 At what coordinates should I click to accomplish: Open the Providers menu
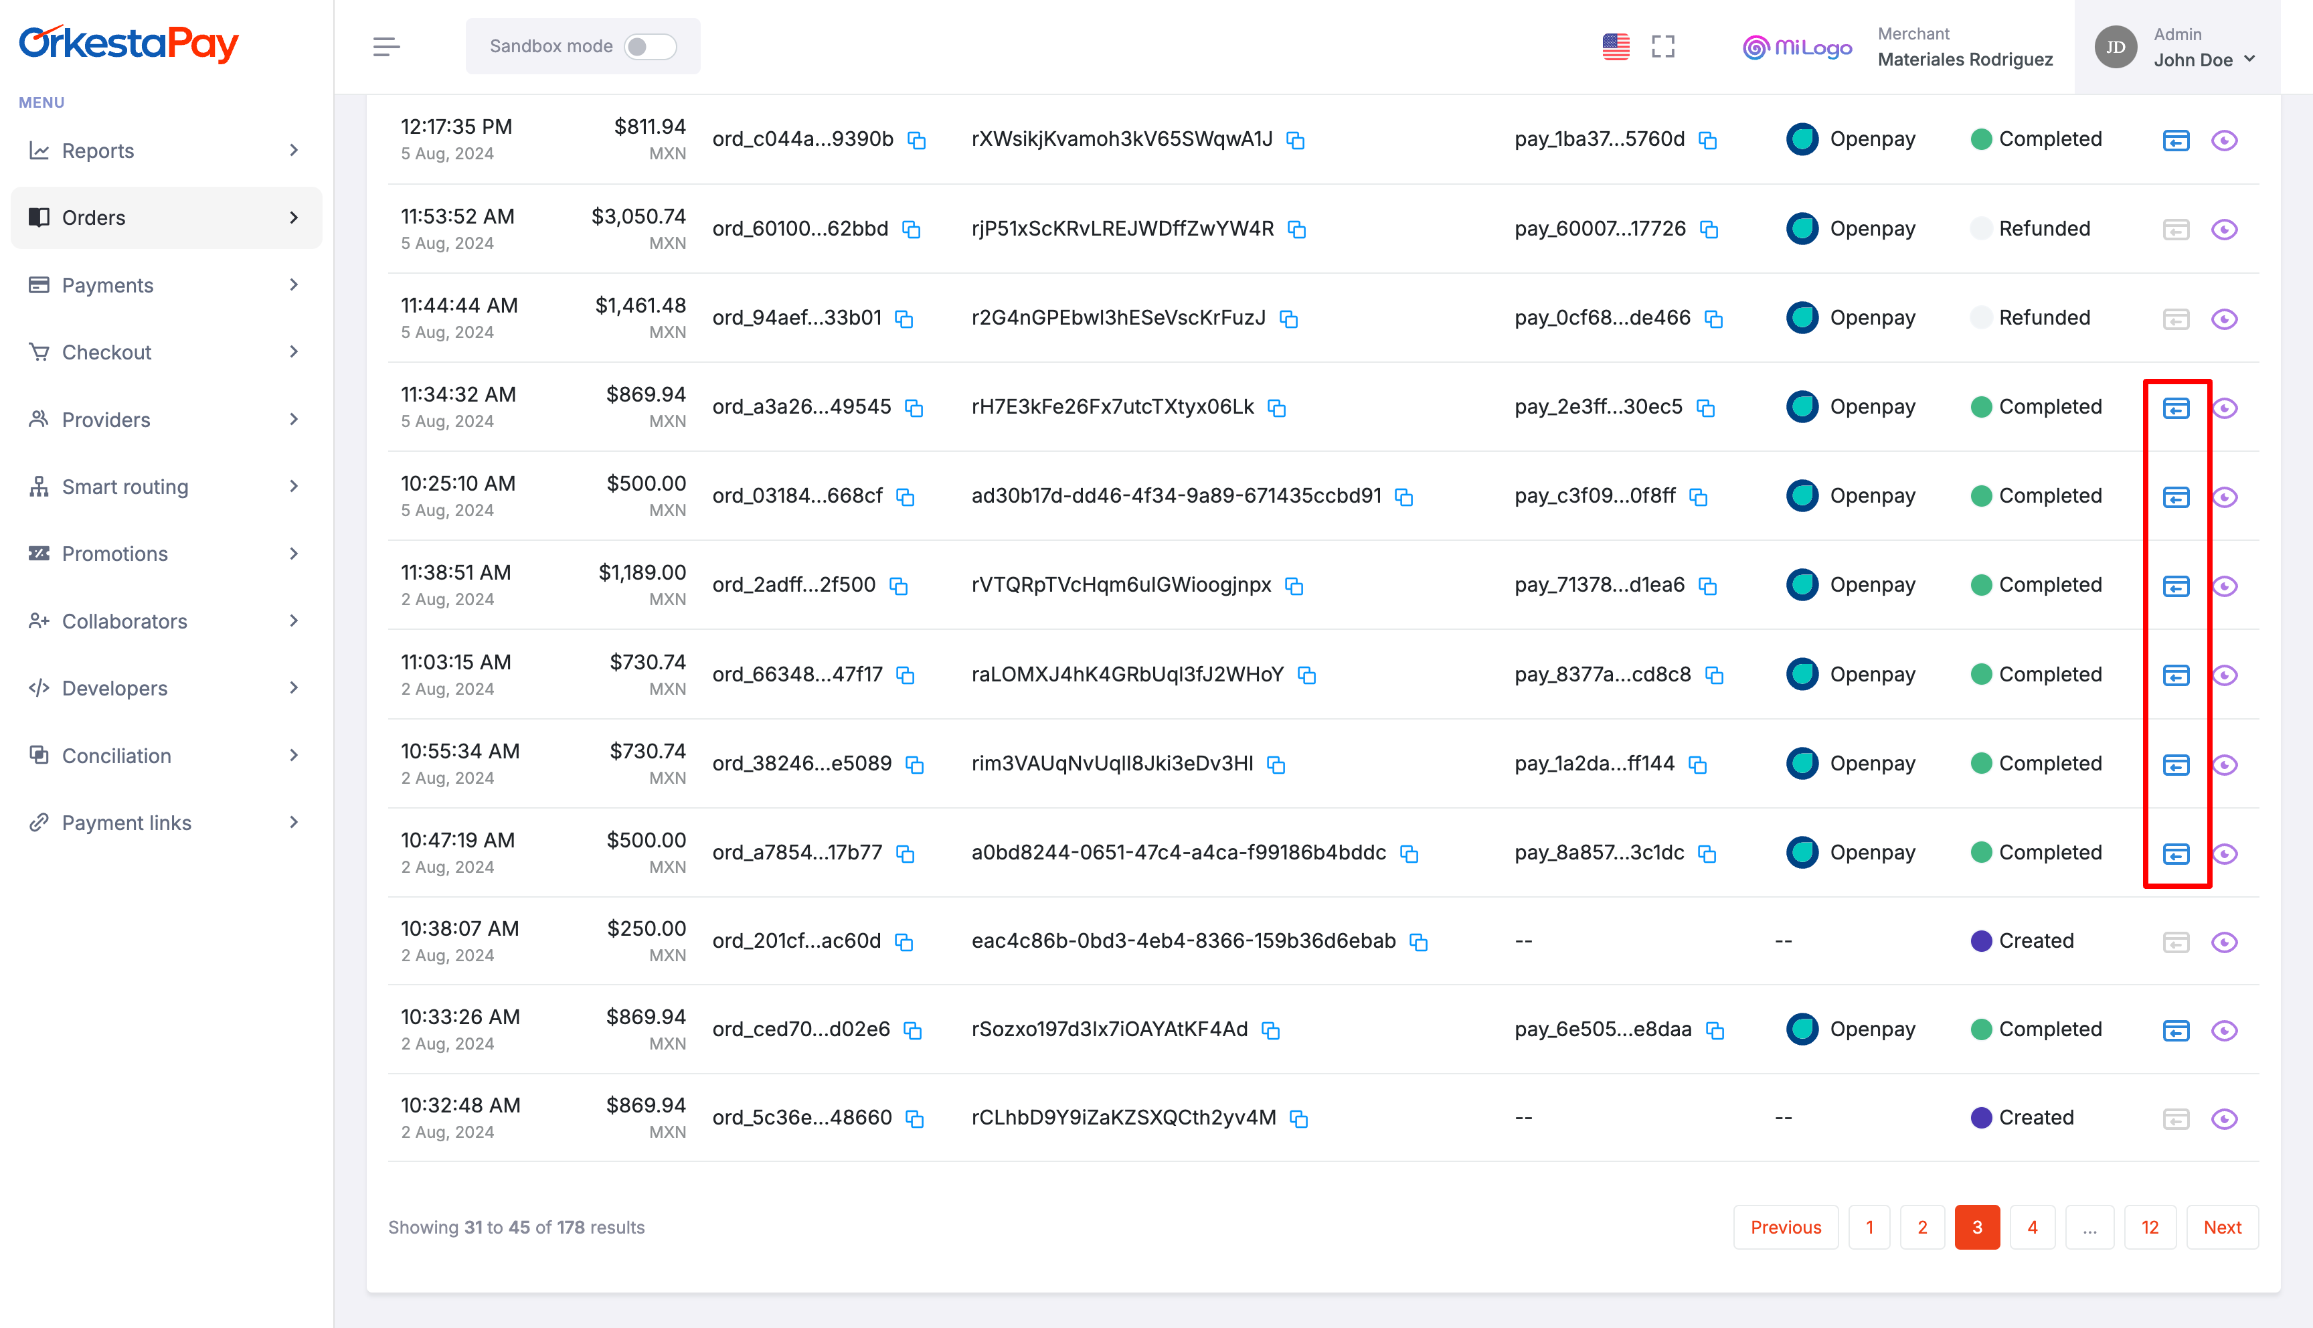pyautogui.click(x=166, y=420)
